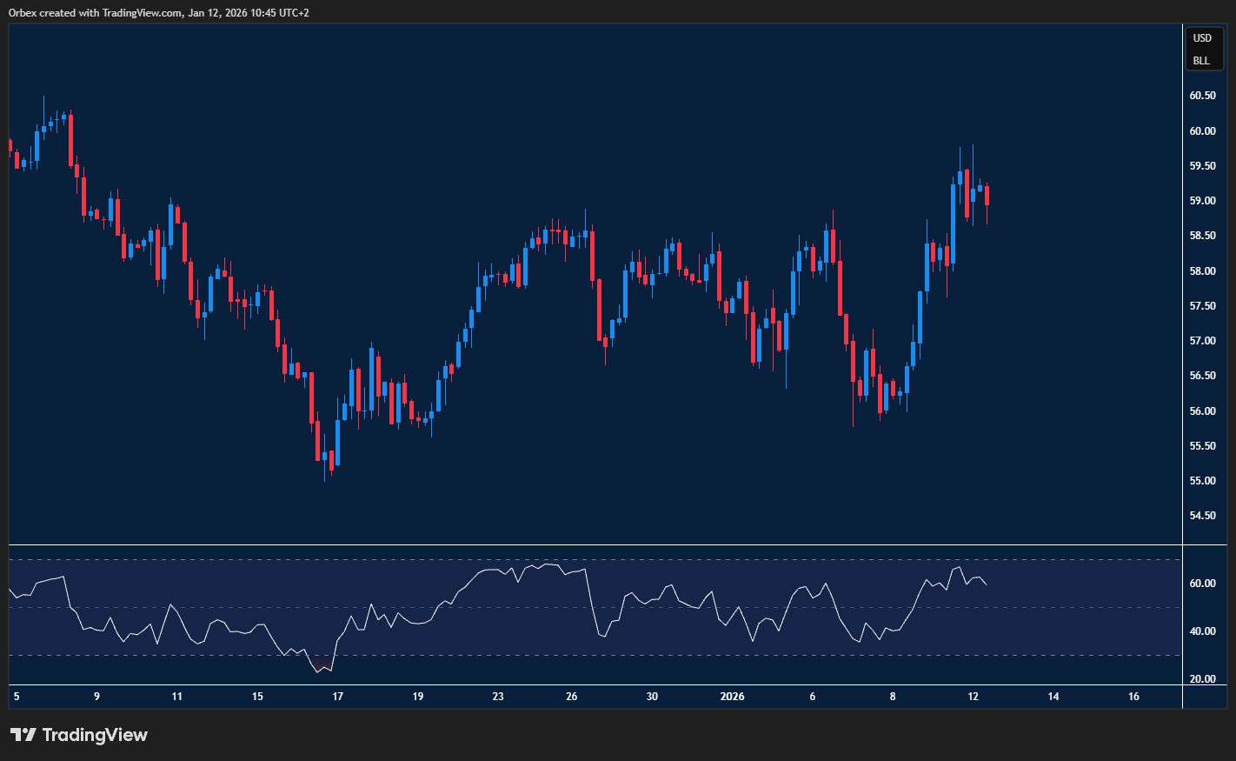Select date 17 on the time axis
1236x761 pixels.
tap(338, 697)
